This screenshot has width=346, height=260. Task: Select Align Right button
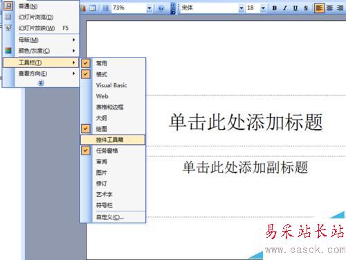(340, 8)
